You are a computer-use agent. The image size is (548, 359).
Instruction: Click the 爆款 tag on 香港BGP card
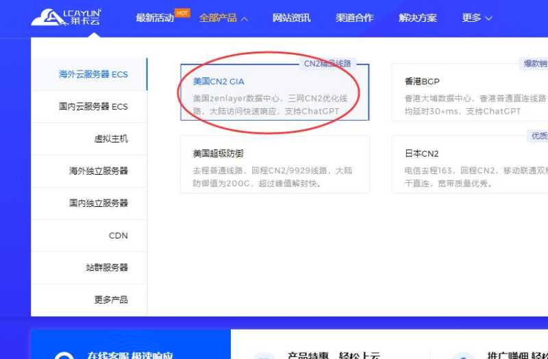pyautogui.click(x=534, y=64)
